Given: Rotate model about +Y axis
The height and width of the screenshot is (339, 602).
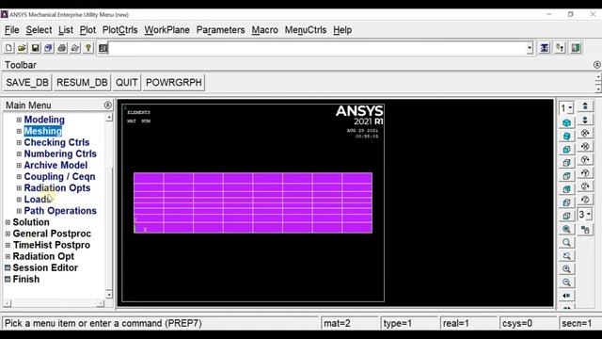Looking at the screenshot, I should tap(585, 160).
